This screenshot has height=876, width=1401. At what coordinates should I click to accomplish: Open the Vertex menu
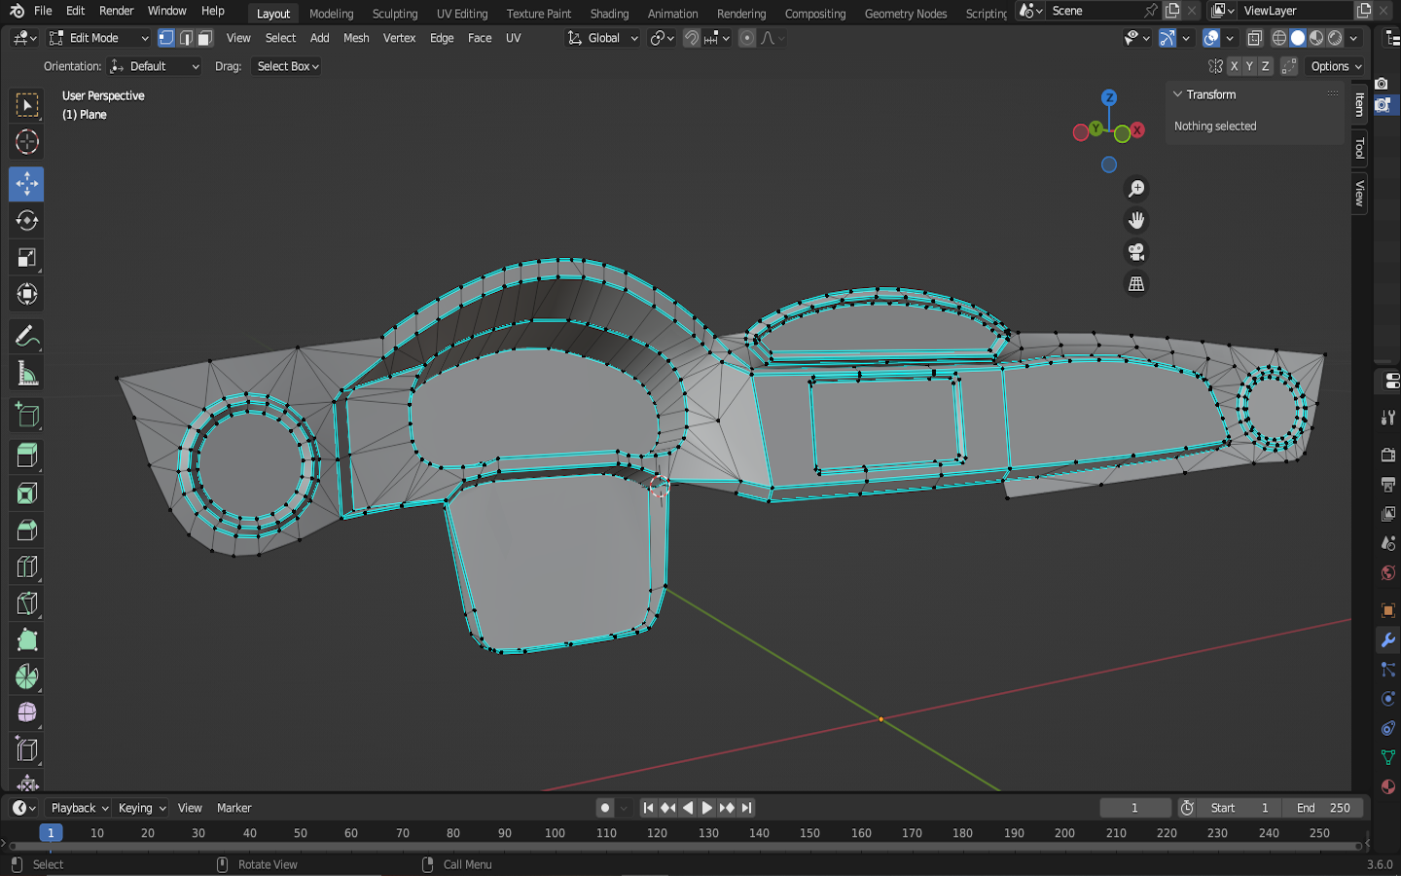pos(399,38)
